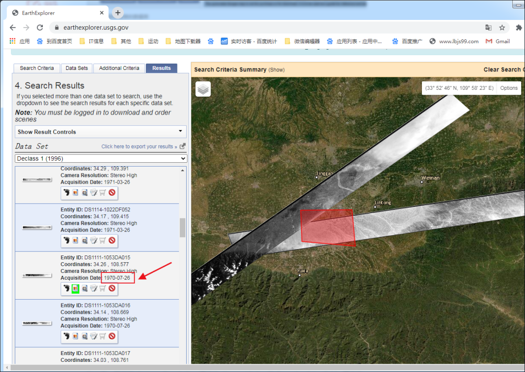Add DS1114-1022DF052 to order cart
The image size is (525, 372).
(103, 240)
